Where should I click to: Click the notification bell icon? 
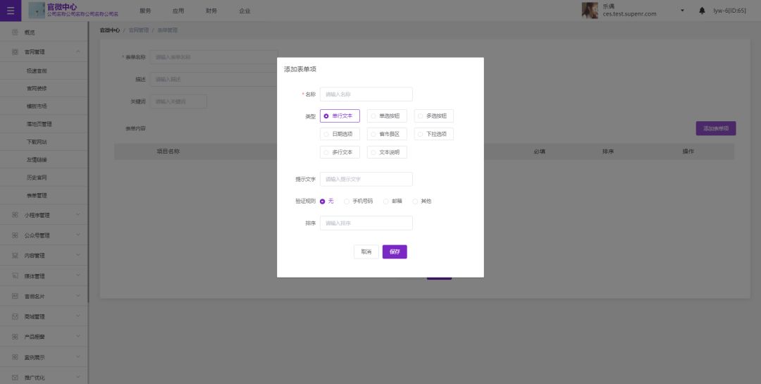tap(702, 11)
